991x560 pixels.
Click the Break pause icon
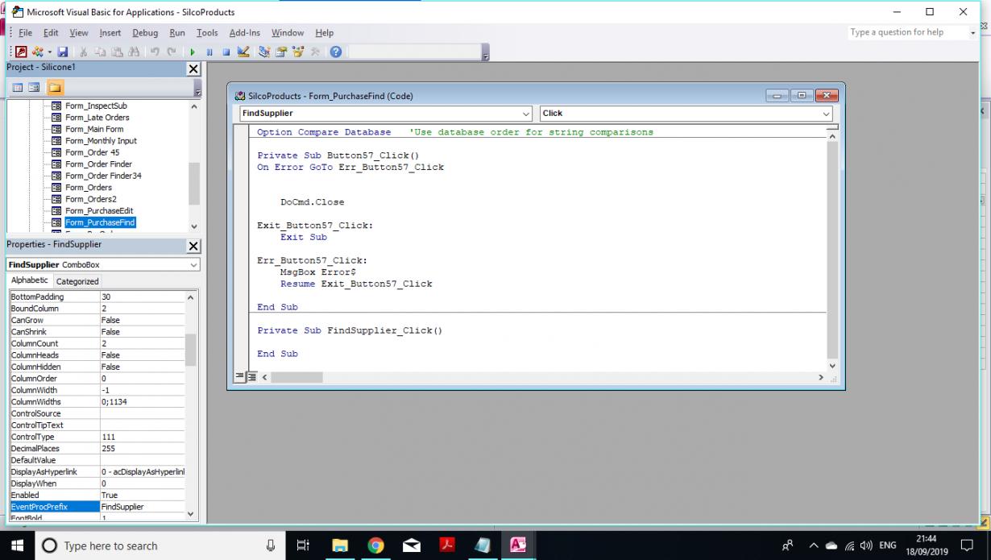point(209,52)
